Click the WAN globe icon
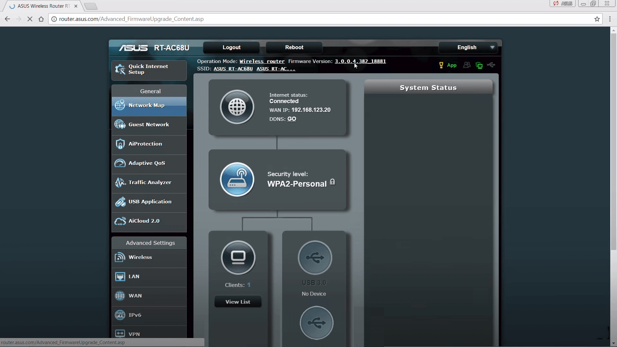 120,296
